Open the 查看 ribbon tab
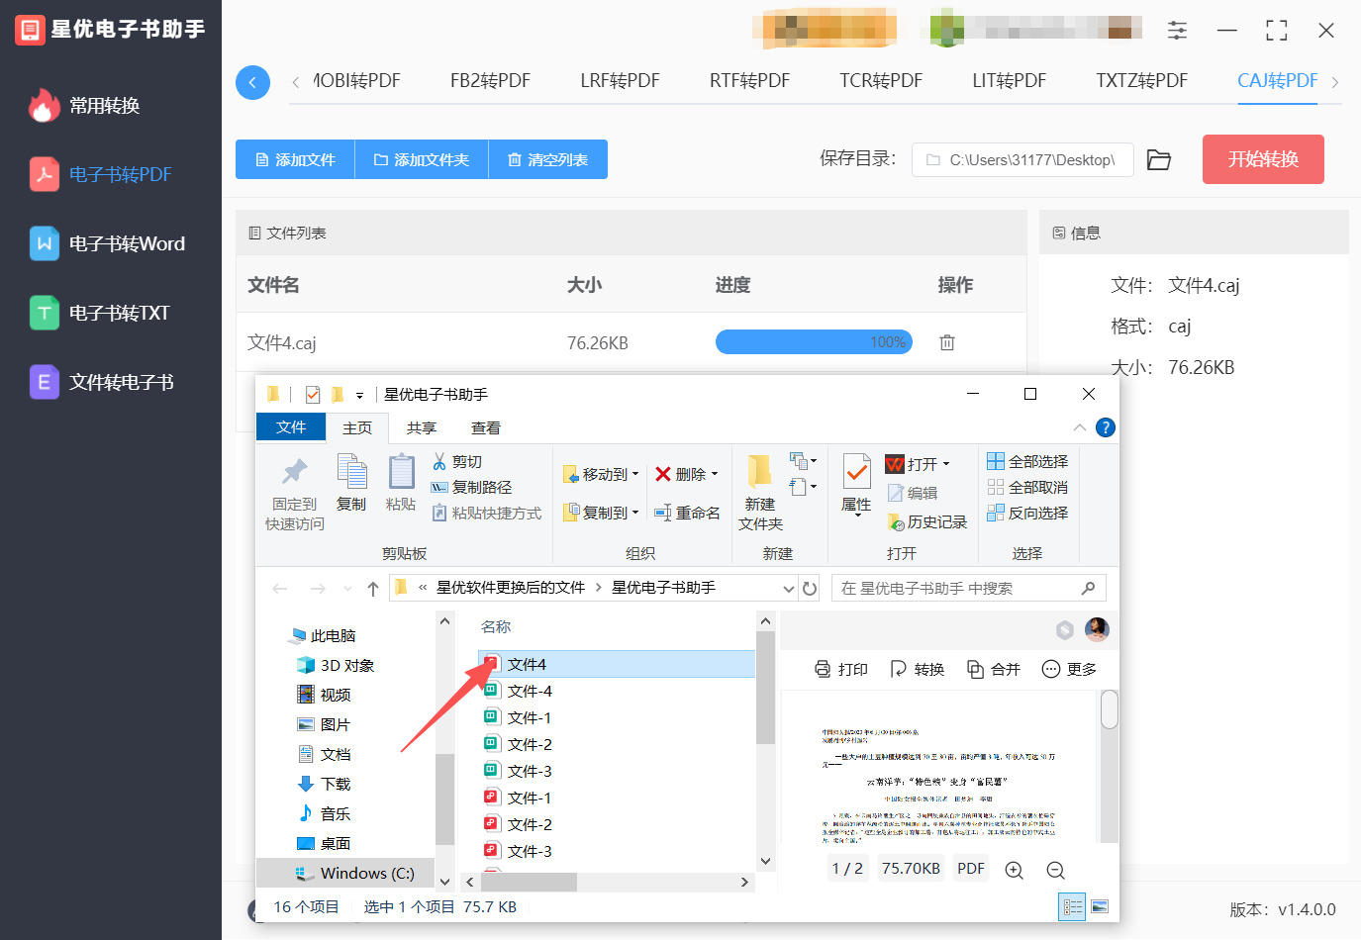This screenshot has height=940, width=1361. pos(485,427)
